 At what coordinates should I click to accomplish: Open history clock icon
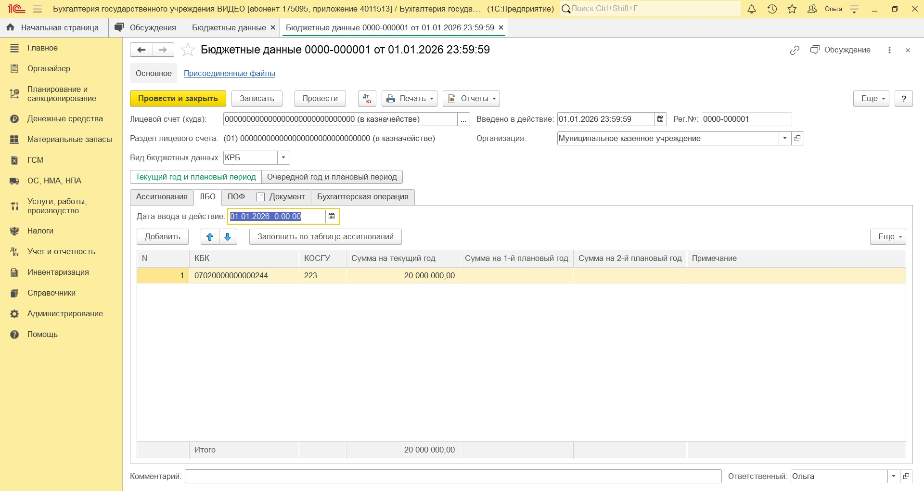tap(772, 9)
